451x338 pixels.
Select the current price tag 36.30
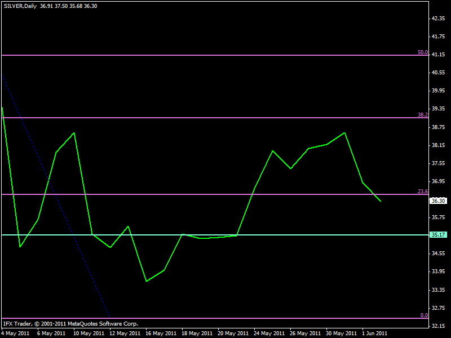coord(438,201)
